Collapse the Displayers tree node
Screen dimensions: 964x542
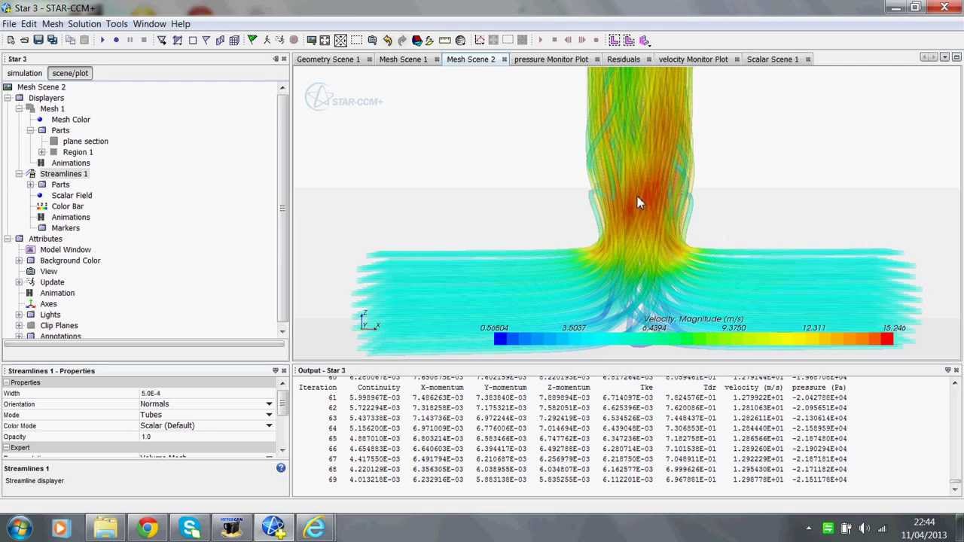(8, 98)
